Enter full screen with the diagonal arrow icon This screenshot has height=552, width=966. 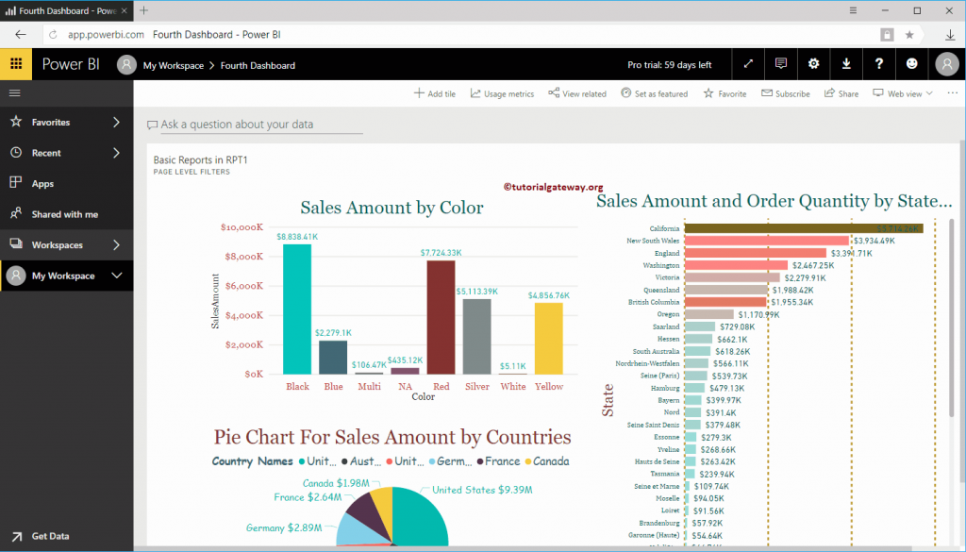tap(748, 63)
